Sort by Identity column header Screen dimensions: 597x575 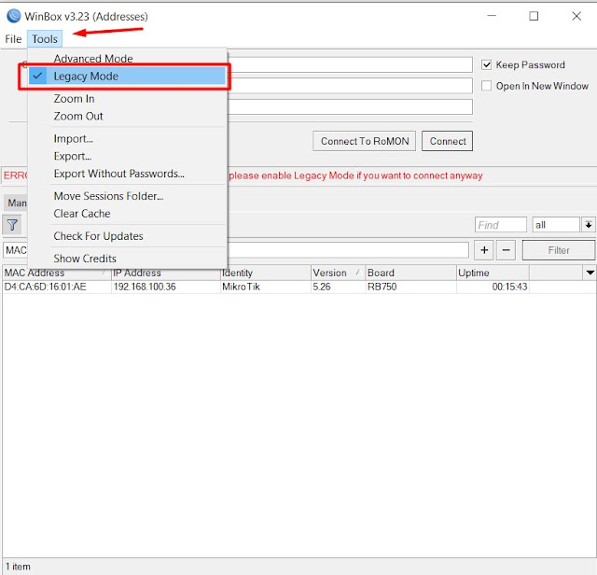tap(265, 273)
